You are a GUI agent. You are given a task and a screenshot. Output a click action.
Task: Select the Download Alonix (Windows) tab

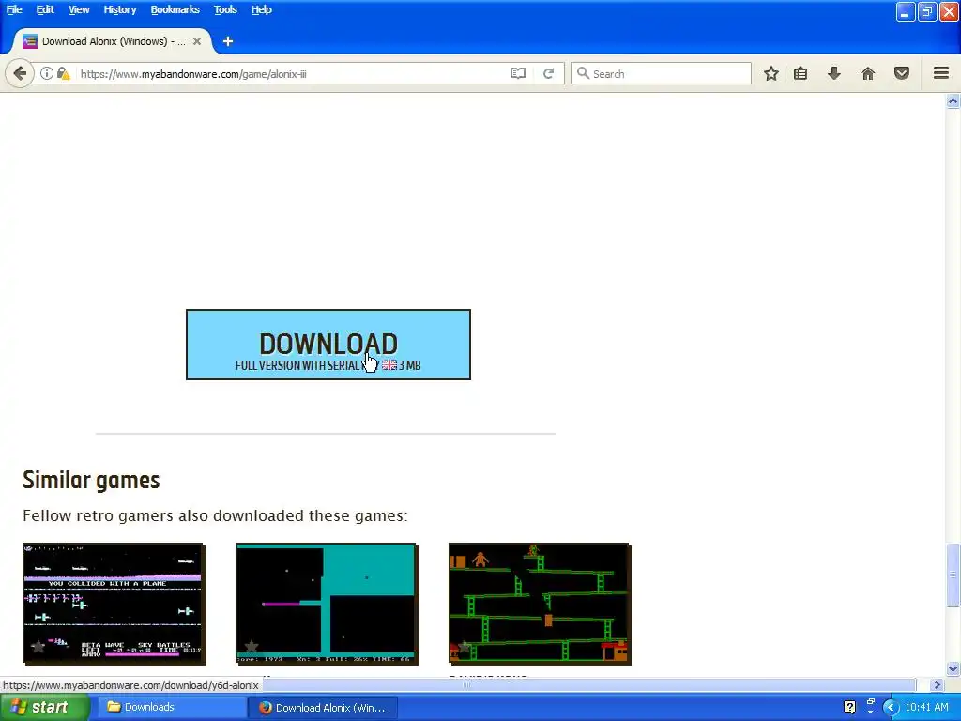click(113, 41)
